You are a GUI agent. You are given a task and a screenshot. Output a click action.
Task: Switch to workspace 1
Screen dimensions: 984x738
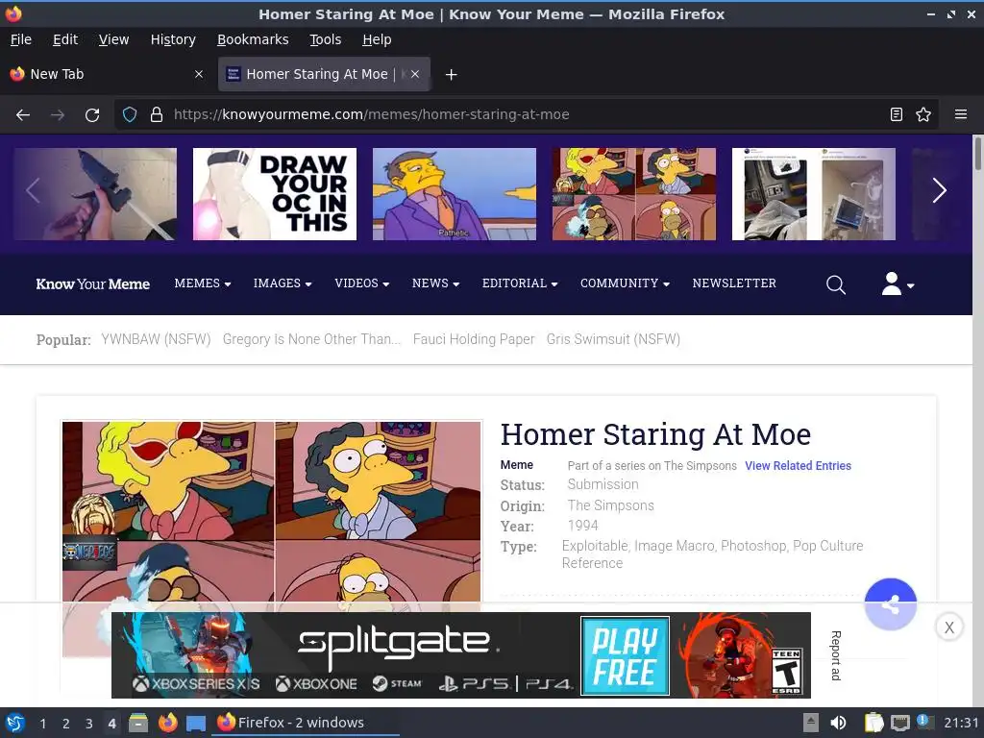tap(42, 724)
